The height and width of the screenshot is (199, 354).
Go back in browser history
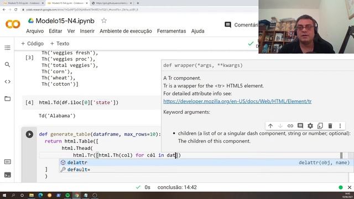[4, 10]
